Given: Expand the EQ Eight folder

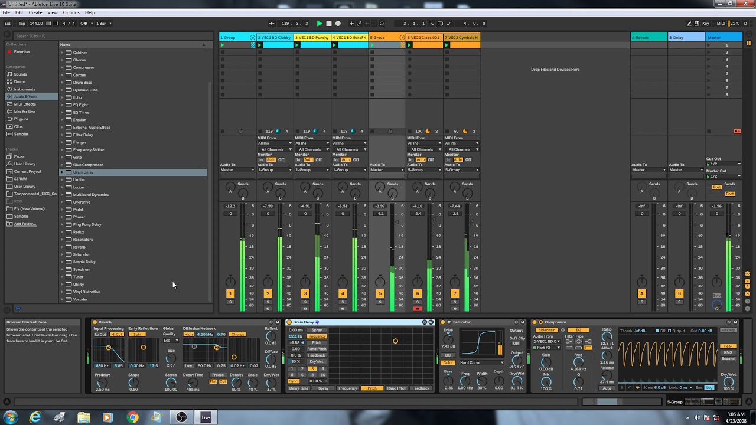Looking at the screenshot, I should tap(62, 104).
